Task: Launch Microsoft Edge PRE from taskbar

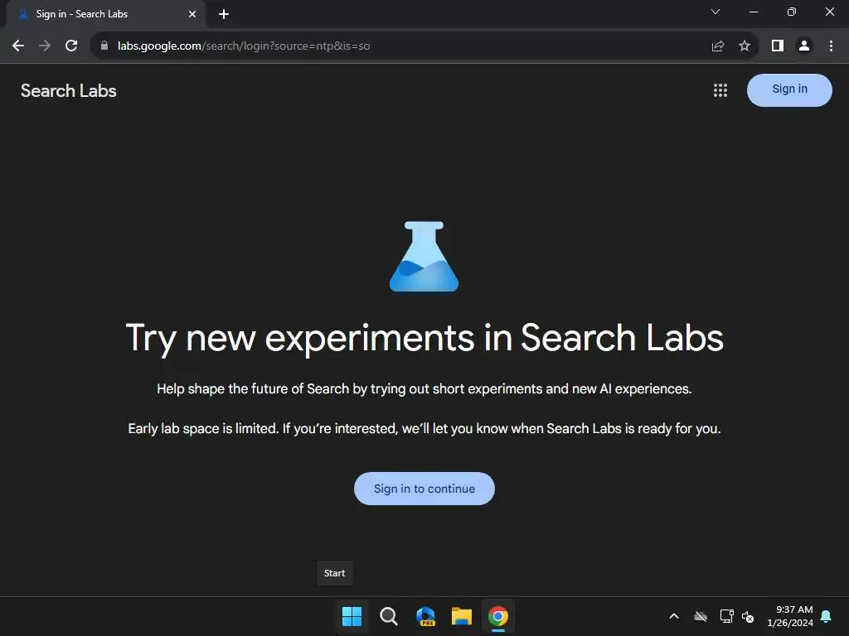Action: point(425,616)
